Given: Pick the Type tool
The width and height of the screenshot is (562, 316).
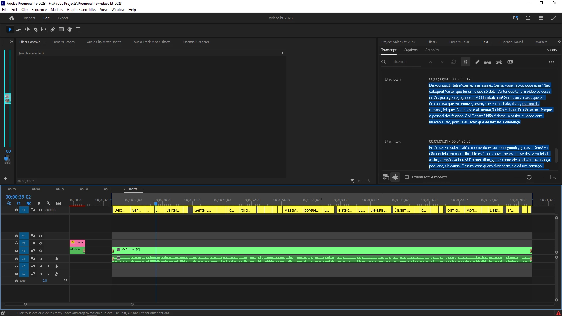Looking at the screenshot, I should pos(78,29).
